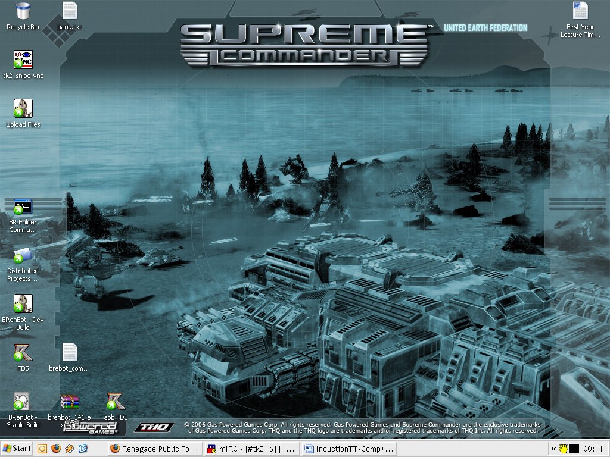This screenshot has width=610, height=457.
Task: Launch BRenBot - Stable Build shortcut
Action: (23, 402)
